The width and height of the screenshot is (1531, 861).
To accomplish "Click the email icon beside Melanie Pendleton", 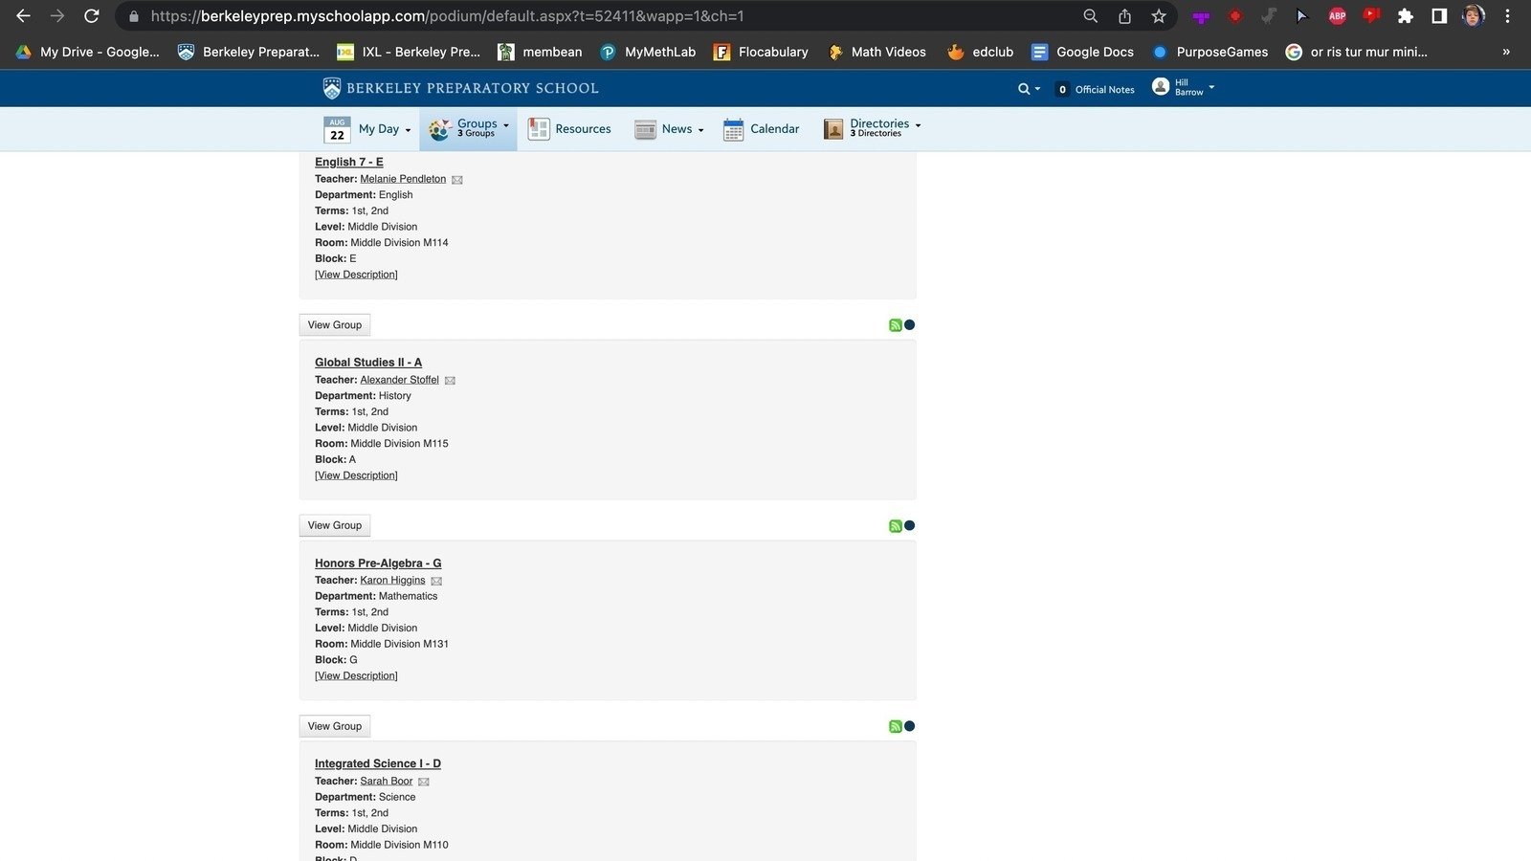I will point(457,180).
